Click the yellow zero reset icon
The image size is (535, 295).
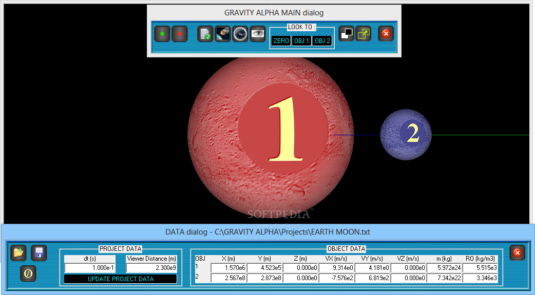tap(28, 273)
